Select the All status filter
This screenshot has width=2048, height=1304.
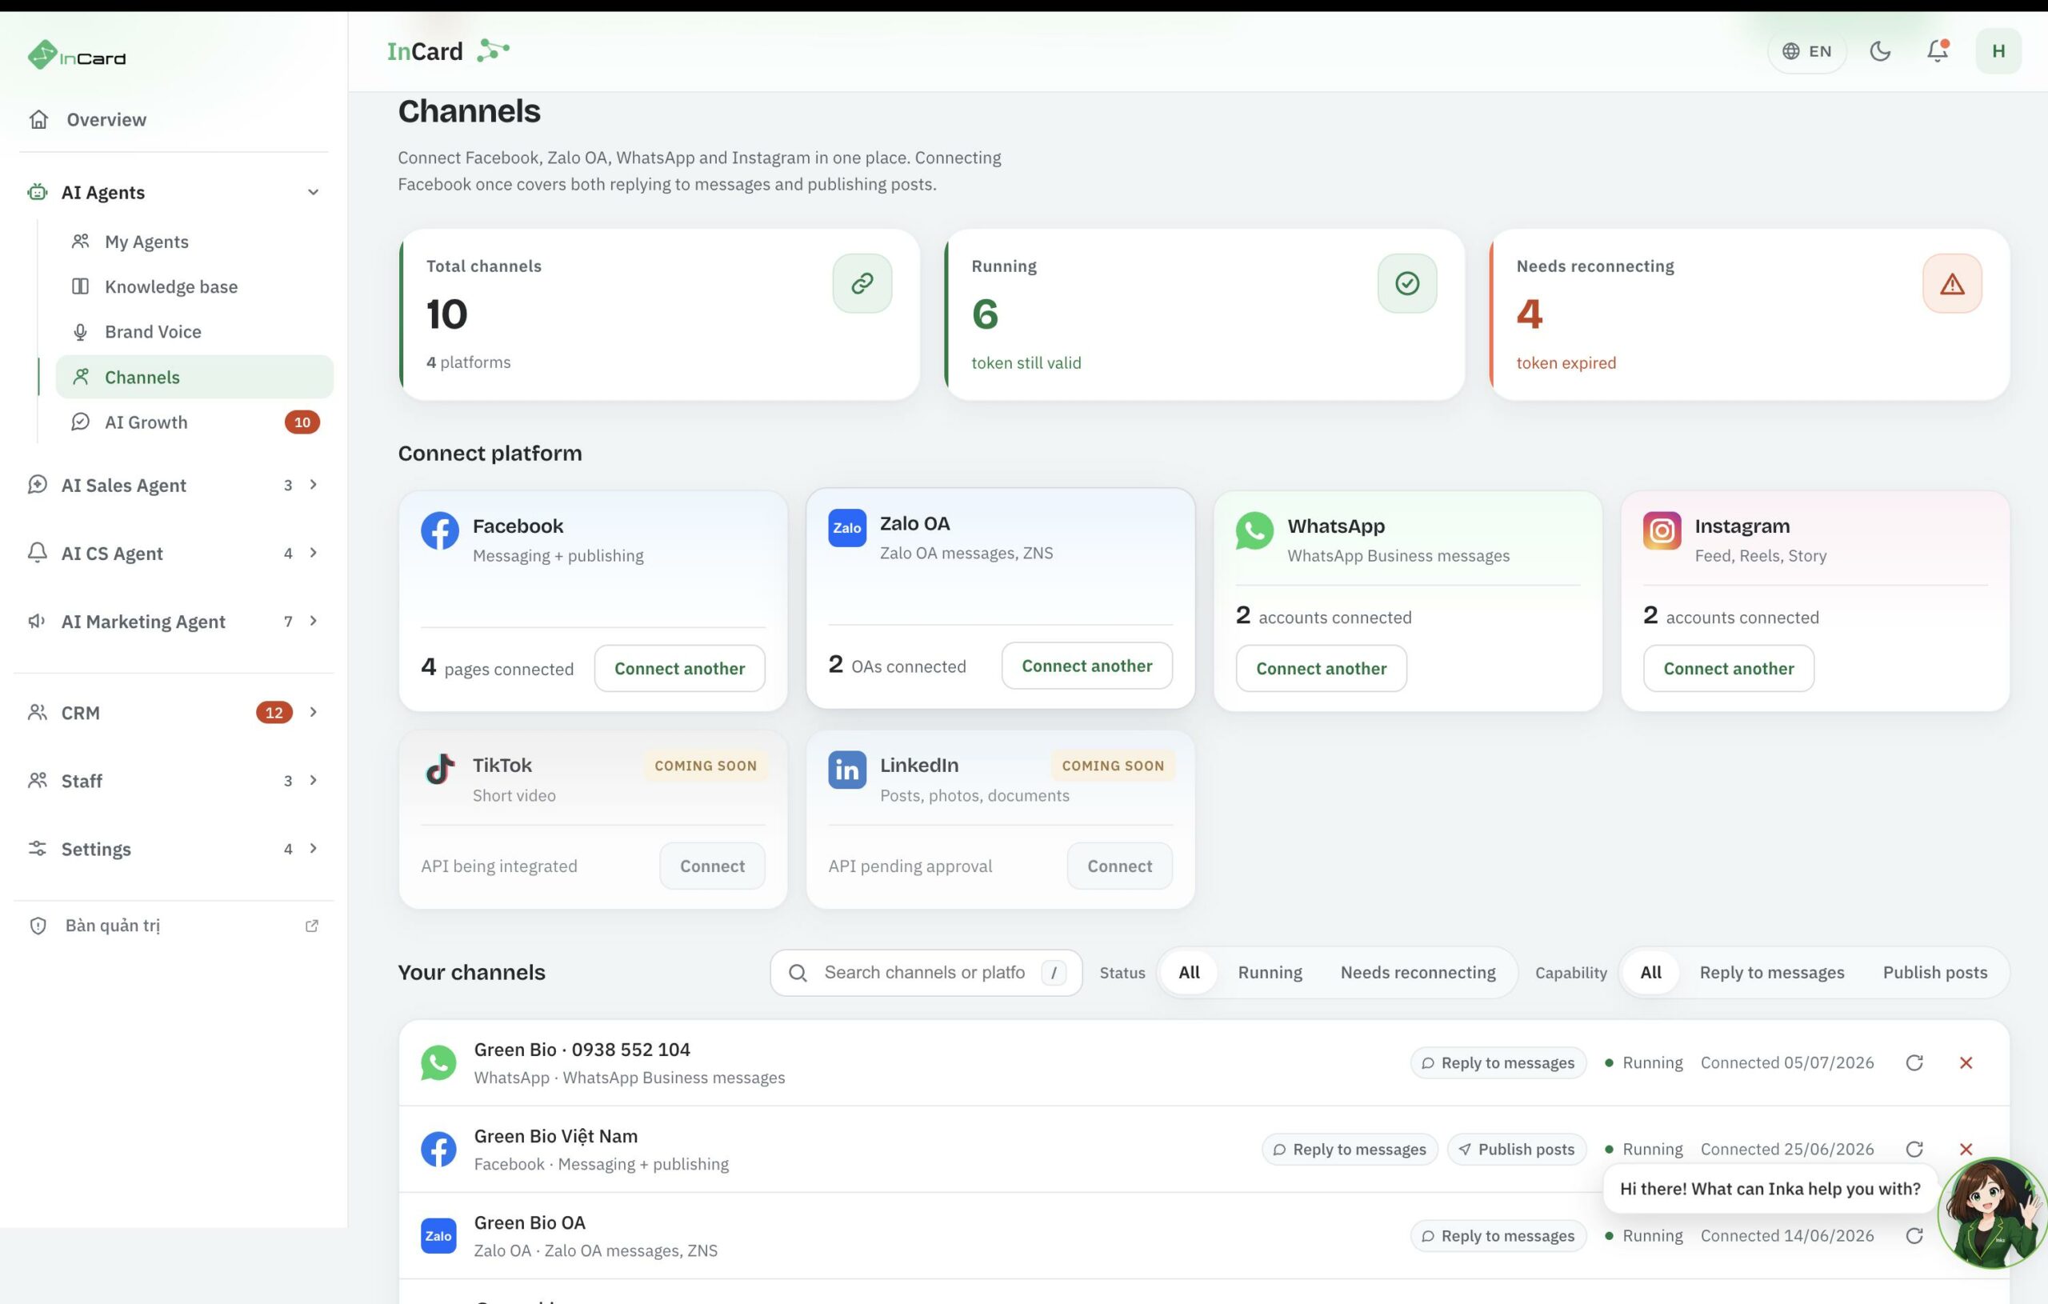pos(1189,972)
